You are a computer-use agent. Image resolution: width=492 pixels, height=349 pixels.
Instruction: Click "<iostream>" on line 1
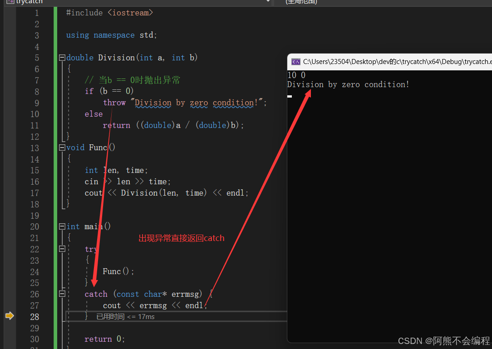click(x=130, y=13)
